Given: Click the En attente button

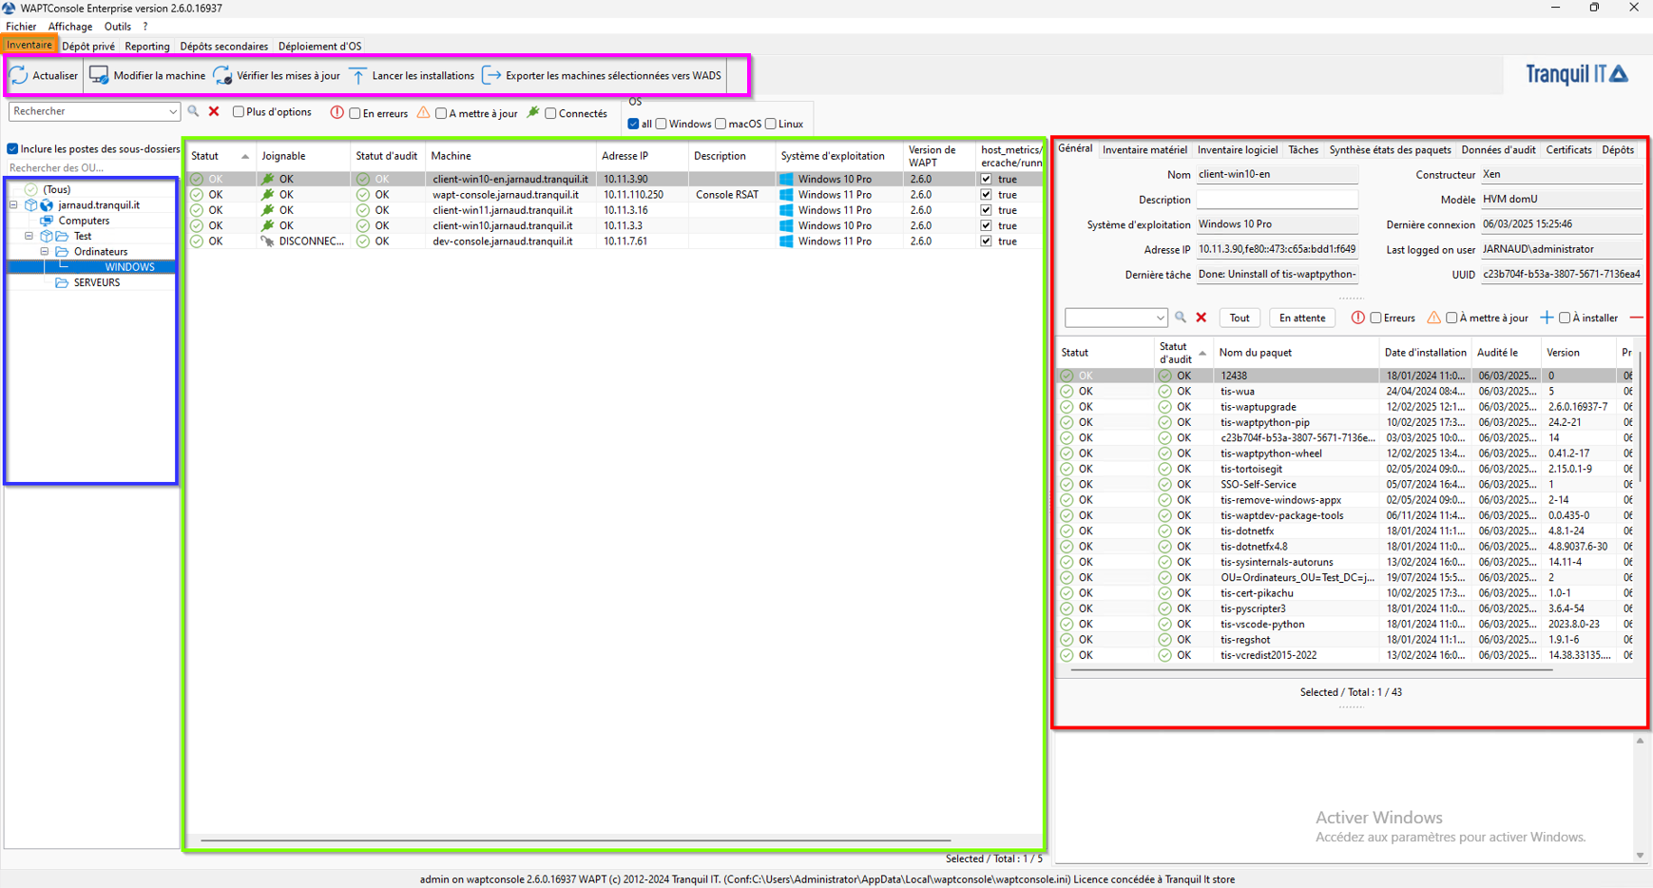Looking at the screenshot, I should [1301, 318].
